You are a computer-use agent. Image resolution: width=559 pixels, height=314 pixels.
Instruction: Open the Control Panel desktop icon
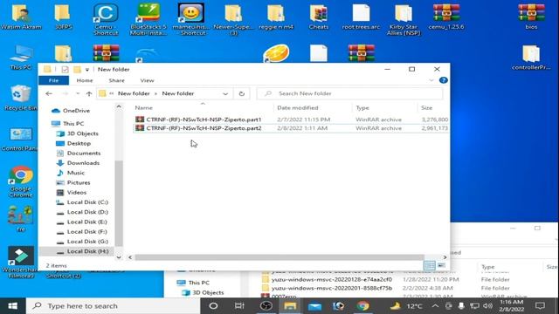[20, 139]
